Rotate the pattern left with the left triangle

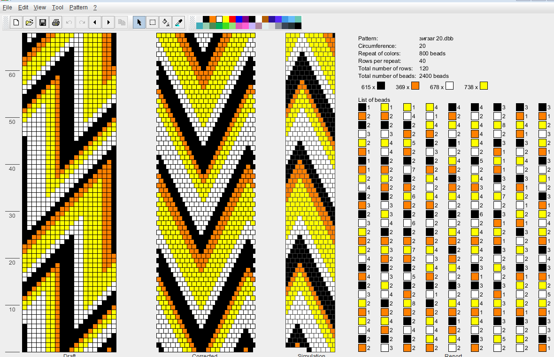tap(95, 23)
